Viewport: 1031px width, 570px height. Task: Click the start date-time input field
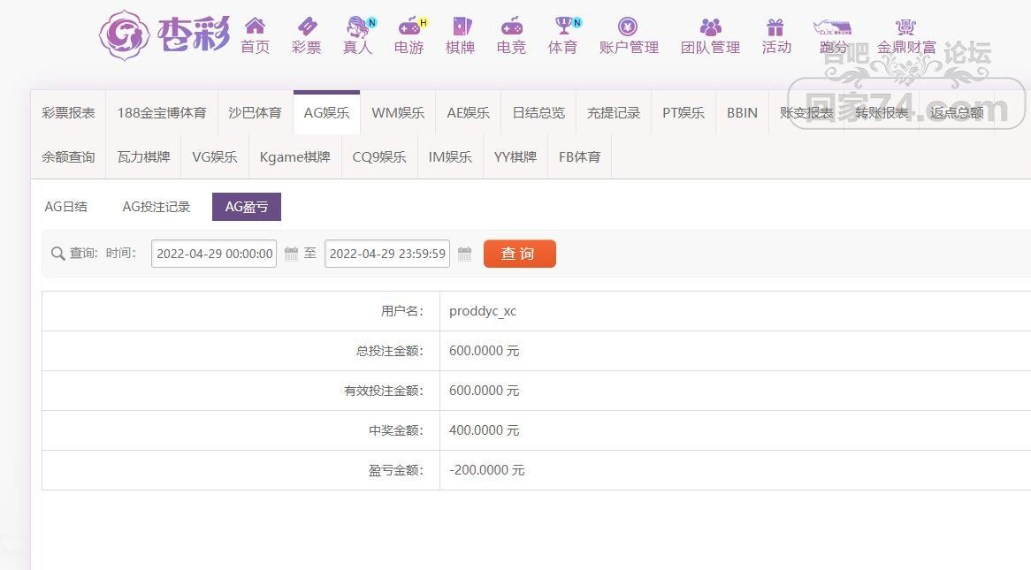point(214,254)
